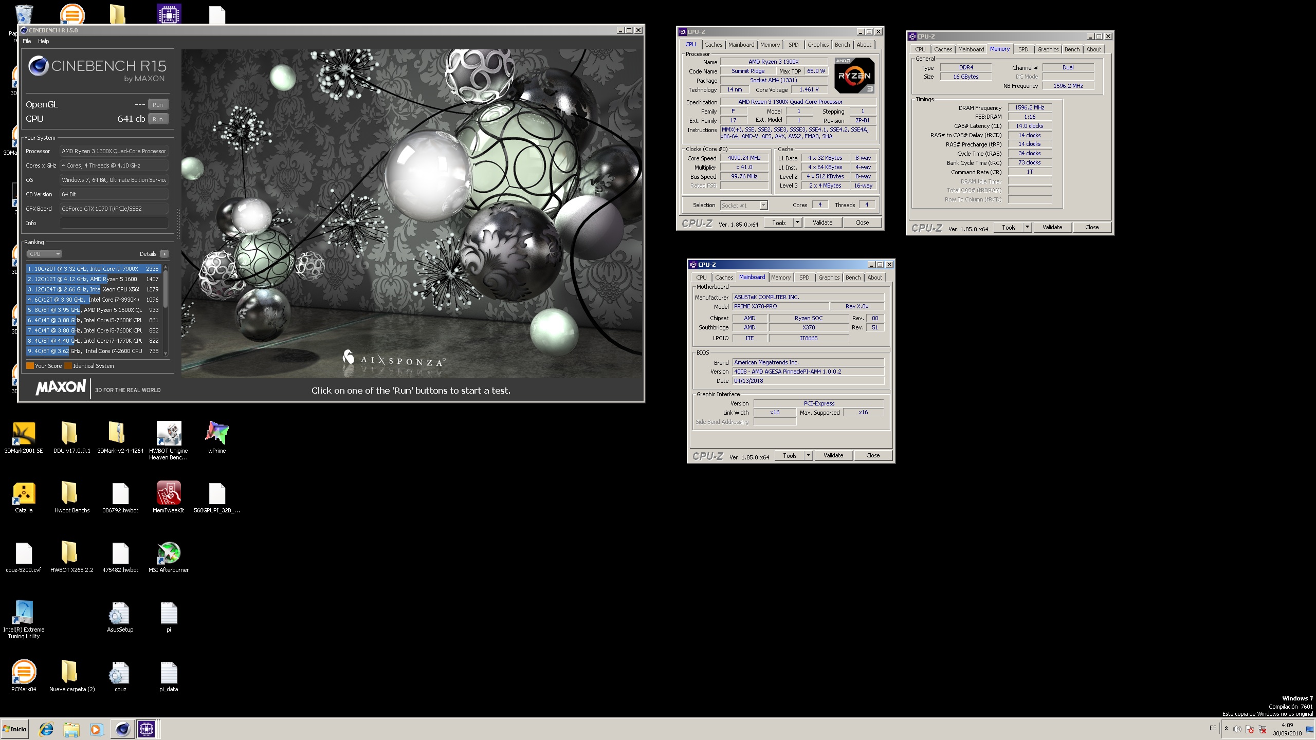Open the pi_data text file
This screenshot has height=740, width=1316.
(x=169, y=676)
